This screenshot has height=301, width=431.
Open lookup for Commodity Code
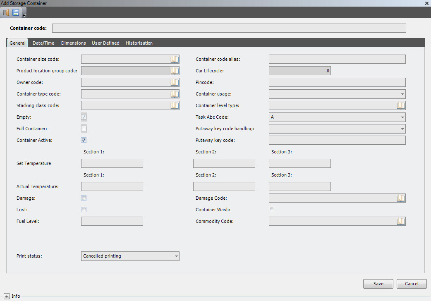[401, 221]
